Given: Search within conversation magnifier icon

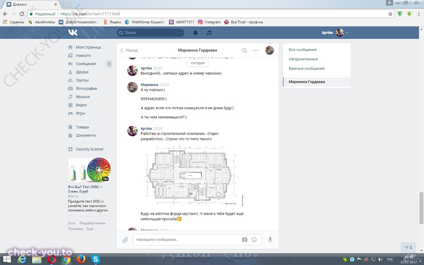Looking at the screenshot, I should [x=244, y=50].
